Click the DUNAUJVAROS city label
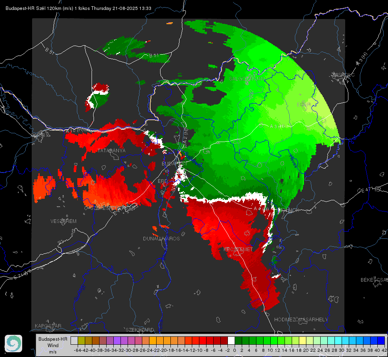 tap(161, 238)
